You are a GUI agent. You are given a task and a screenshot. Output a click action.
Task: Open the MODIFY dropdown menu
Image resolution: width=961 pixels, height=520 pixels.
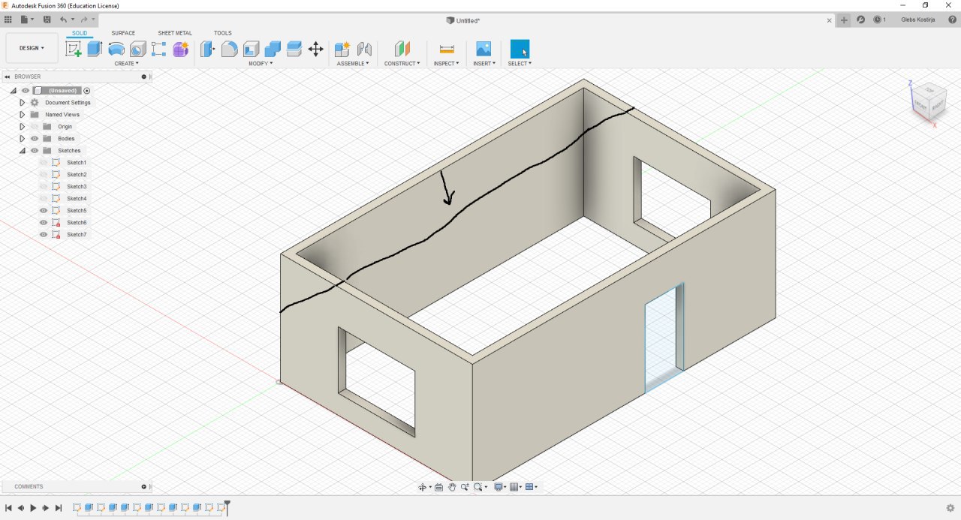(x=261, y=64)
